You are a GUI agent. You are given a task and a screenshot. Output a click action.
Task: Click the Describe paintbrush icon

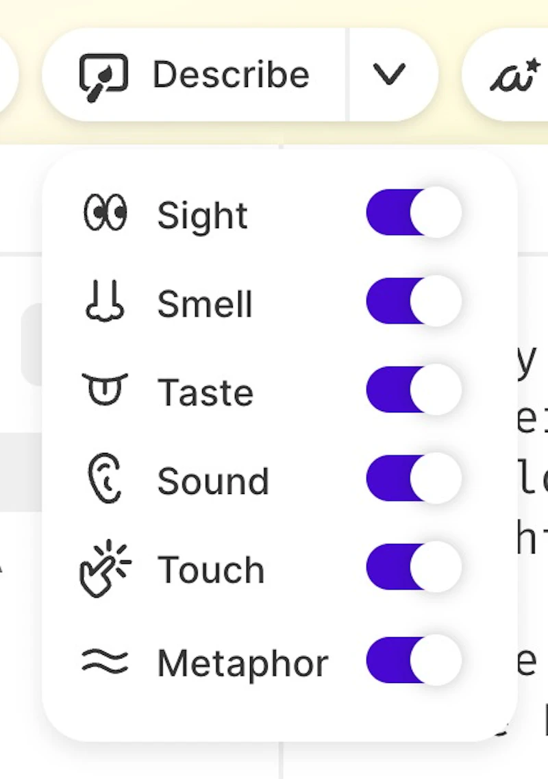point(103,77)
